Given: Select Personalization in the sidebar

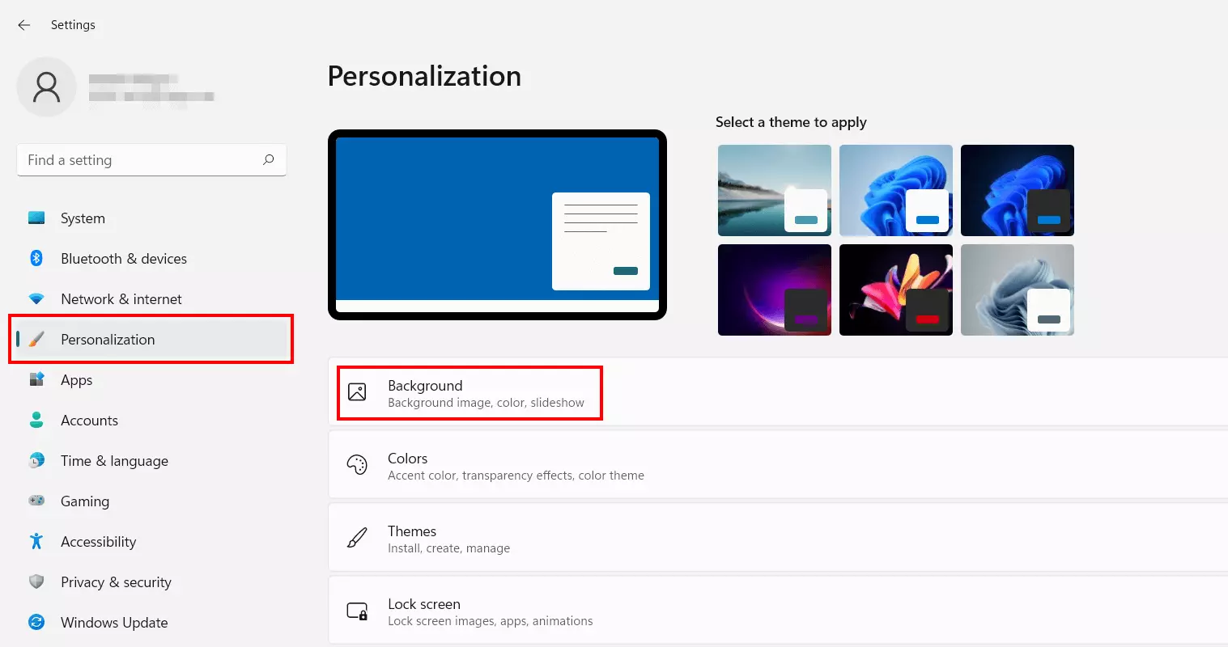Looking at the screenshot, I should (x=151, y=340).
